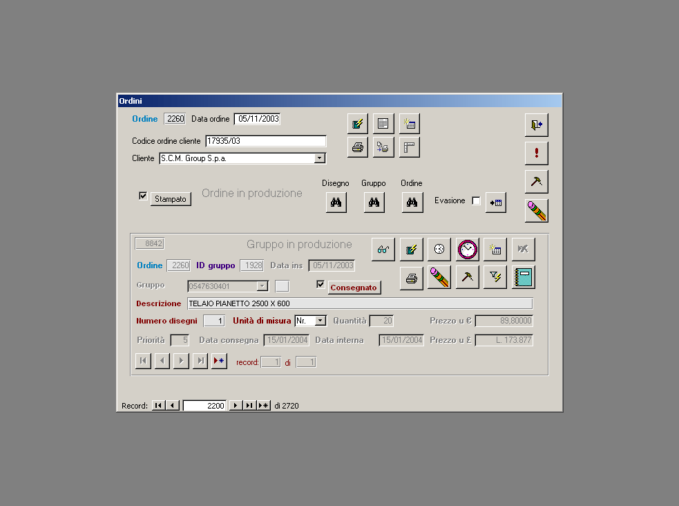Click the Quantità field showing 20

point(381,321)
